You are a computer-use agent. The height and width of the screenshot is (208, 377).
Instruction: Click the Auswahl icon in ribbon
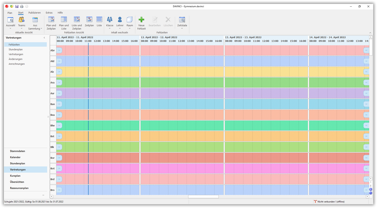click(10, 20)
